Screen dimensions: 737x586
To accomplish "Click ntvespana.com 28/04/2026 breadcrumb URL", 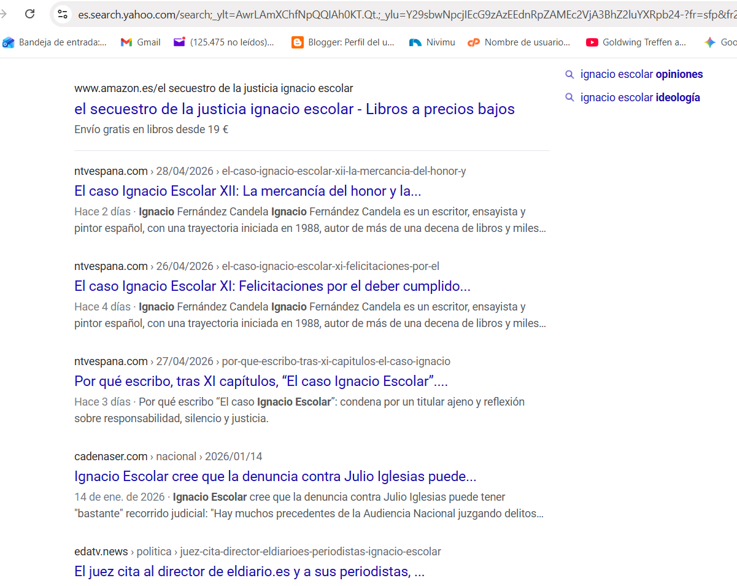I will pyautogui.click(x=270, y=171).
